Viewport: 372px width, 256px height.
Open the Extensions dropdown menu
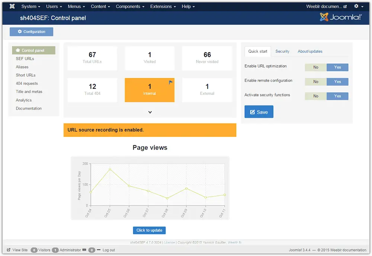163,6
